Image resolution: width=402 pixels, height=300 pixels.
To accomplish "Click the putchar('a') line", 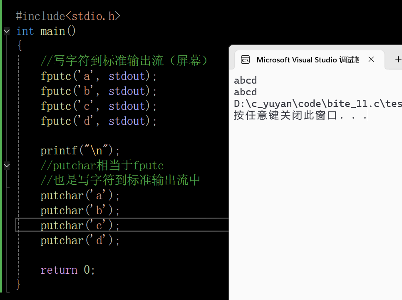I will pos(80,196).
